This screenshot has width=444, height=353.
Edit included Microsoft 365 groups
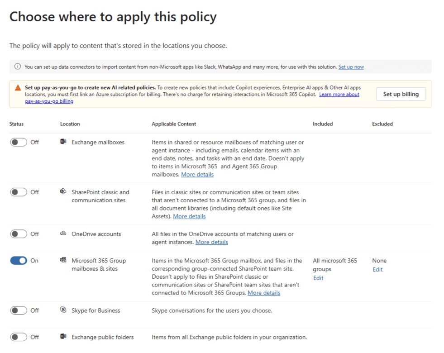pyautogui.click(x=318, y=278)
